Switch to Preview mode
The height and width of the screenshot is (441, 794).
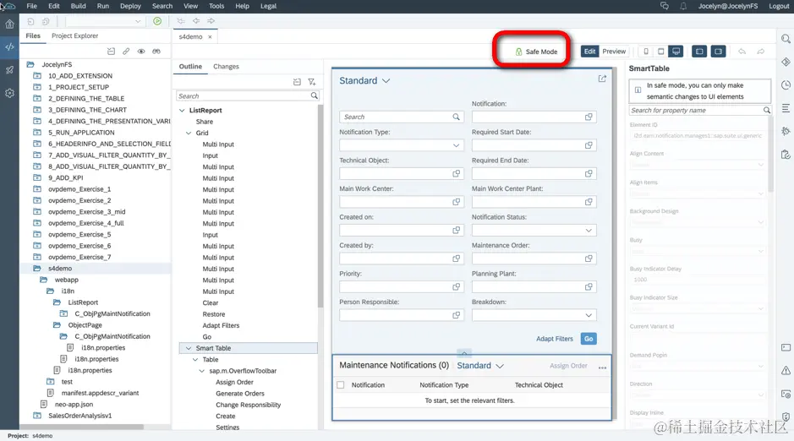click(614, 51)
